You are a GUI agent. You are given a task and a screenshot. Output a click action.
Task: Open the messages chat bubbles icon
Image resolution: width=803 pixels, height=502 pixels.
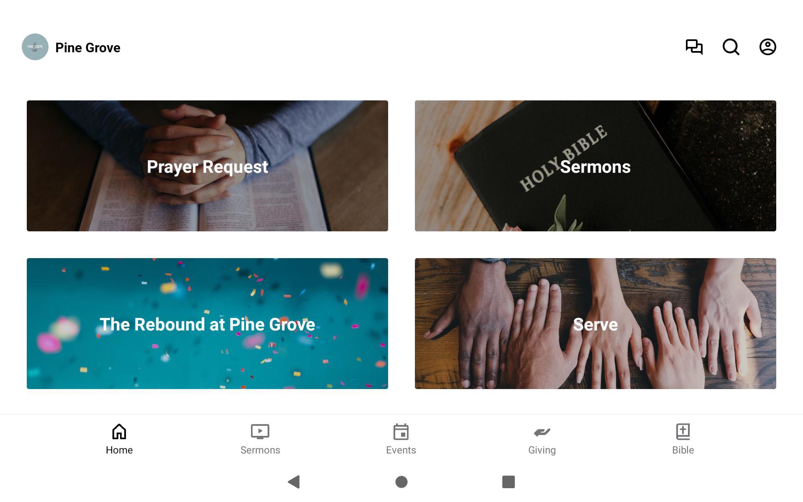[x=694, y=47]
